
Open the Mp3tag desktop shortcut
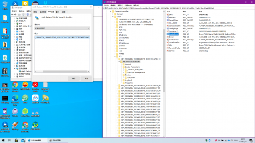15,126
